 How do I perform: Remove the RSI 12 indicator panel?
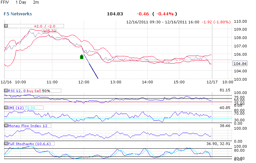(6, 90)
